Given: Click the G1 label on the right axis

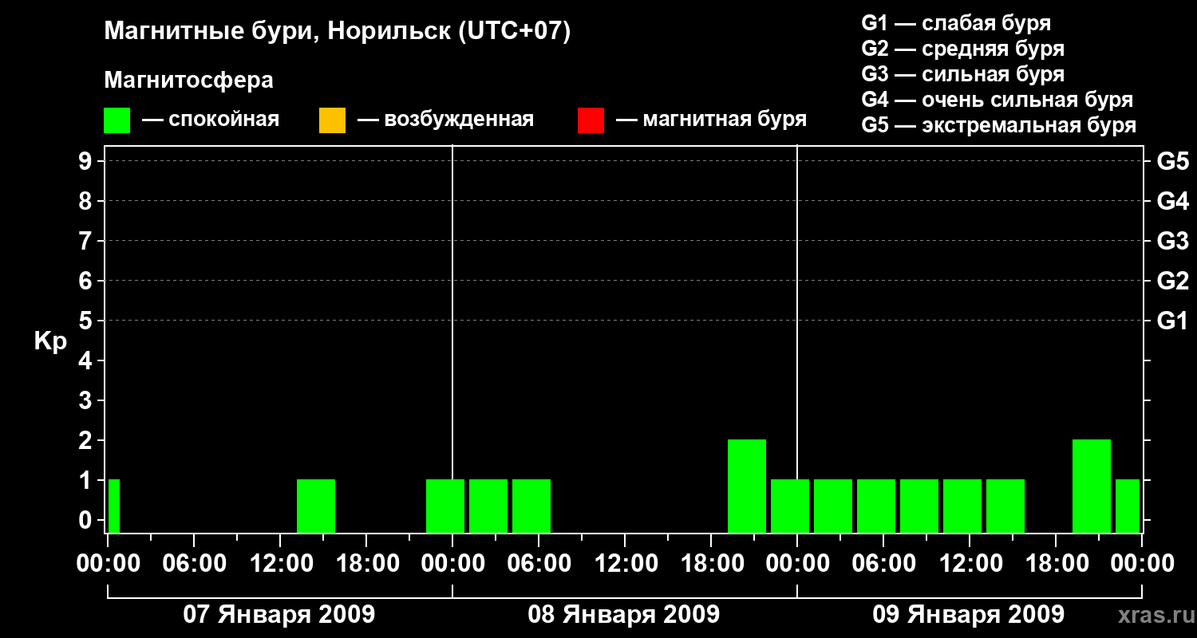Looking at the screenshot, I should pyautogui.click(x=1172, y=321).
